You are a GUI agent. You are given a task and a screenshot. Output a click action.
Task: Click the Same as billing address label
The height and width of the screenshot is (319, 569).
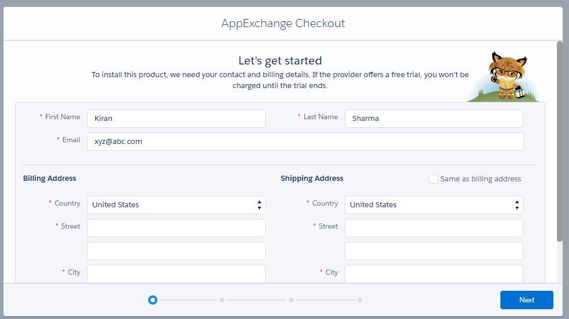click(480, 179)
